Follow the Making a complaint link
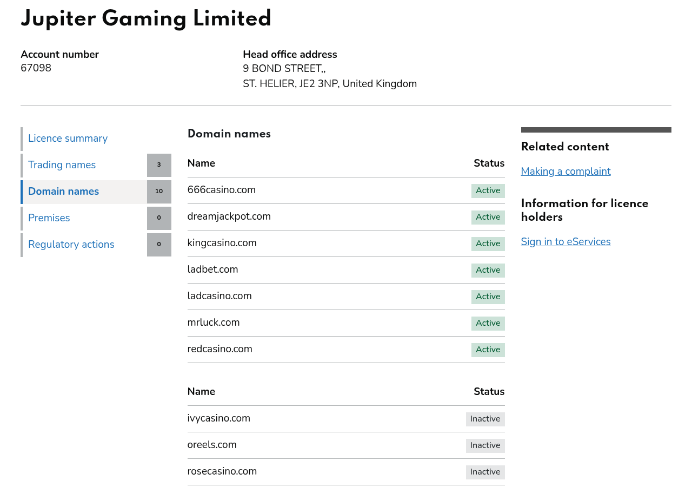The image size is (692, 487). [x=565, y=172]
